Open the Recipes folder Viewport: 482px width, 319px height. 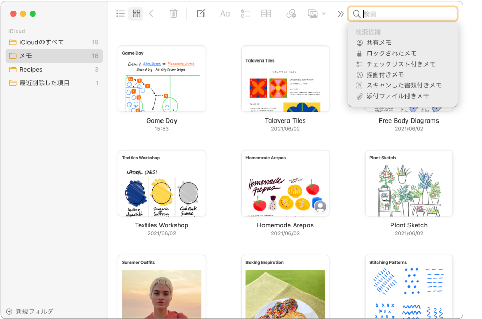pos(31,69)
